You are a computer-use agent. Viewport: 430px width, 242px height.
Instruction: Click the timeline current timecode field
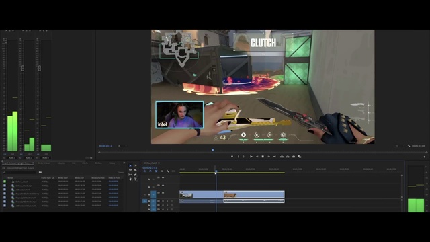tap(150, 167)
